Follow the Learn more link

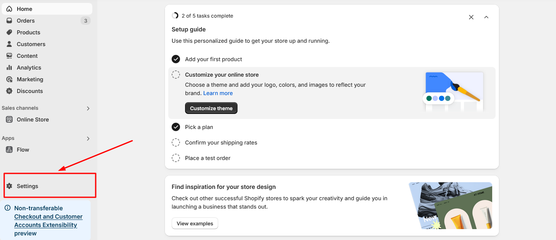tap(218, 93)
